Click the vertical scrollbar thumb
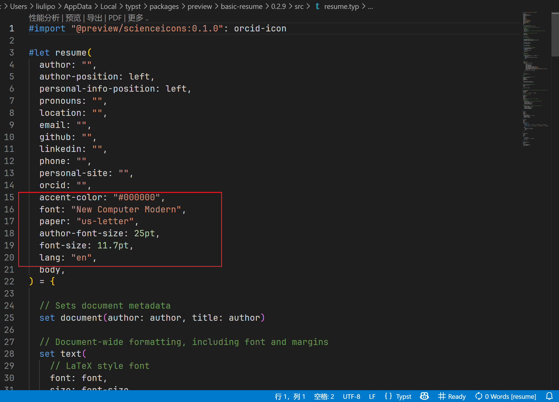 point(555,35)
